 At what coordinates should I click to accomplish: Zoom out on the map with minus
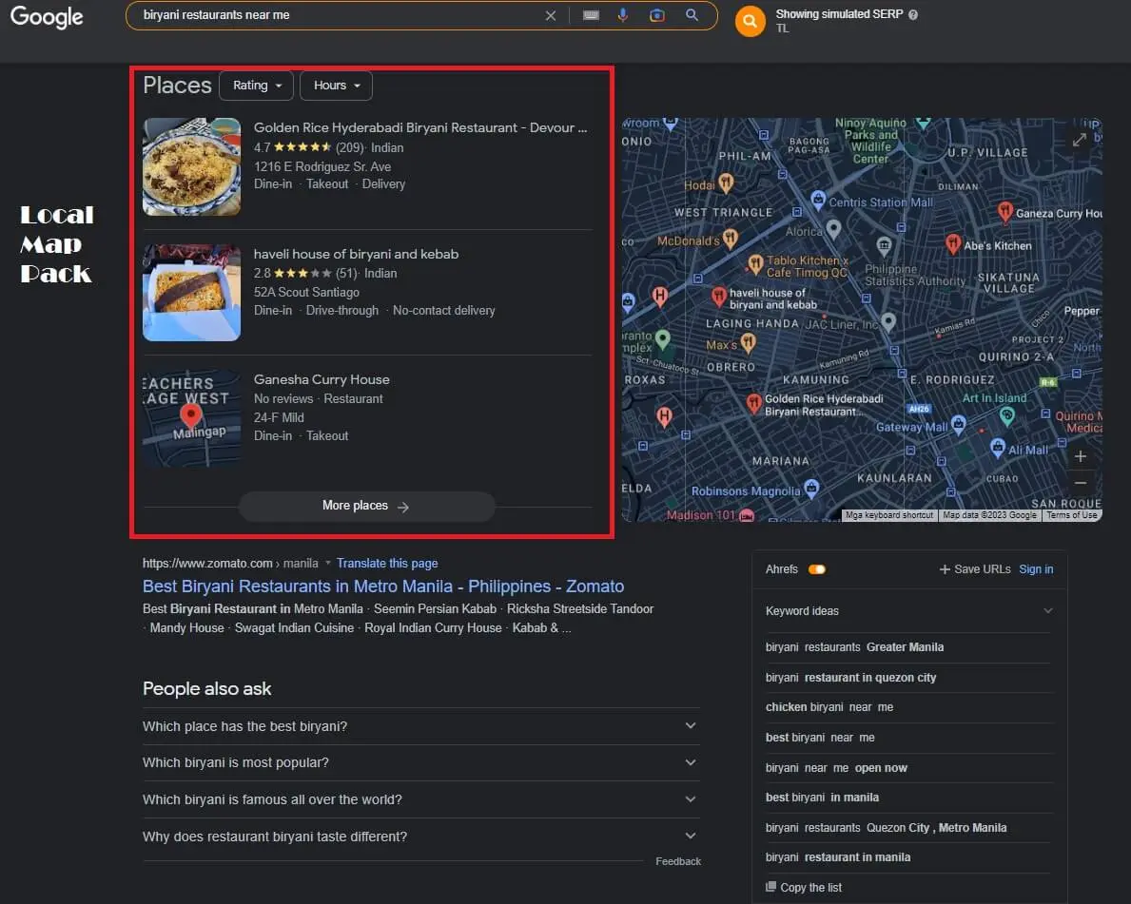[x=1080, y=482]
